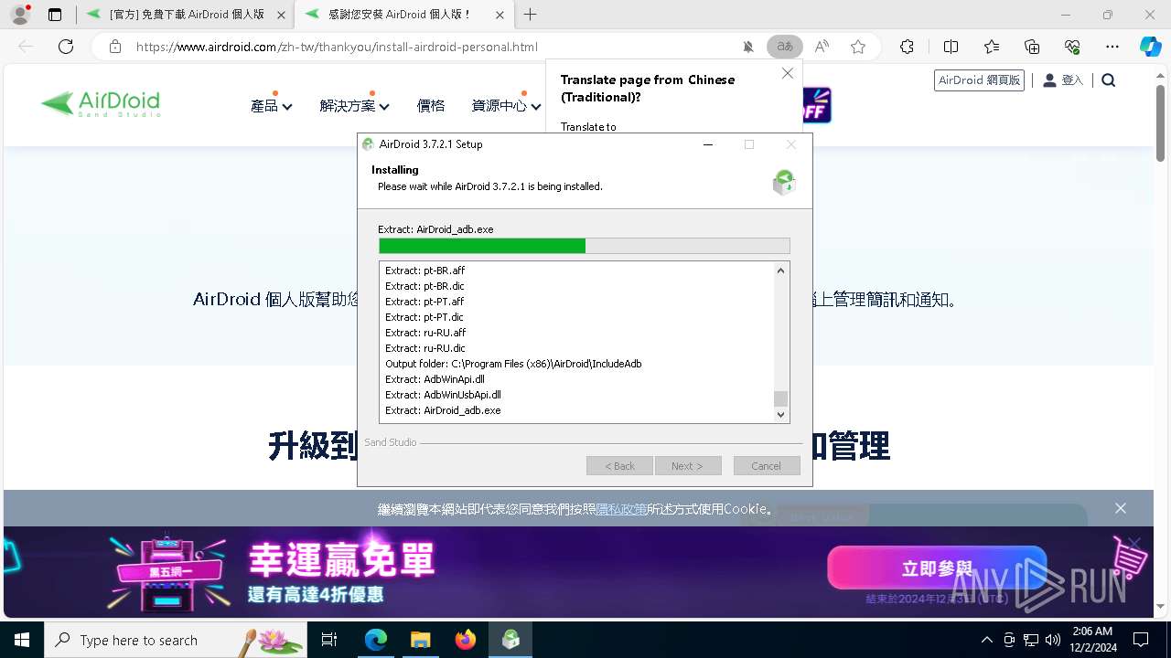Refresh the AirDroid page

pos(66,47)
